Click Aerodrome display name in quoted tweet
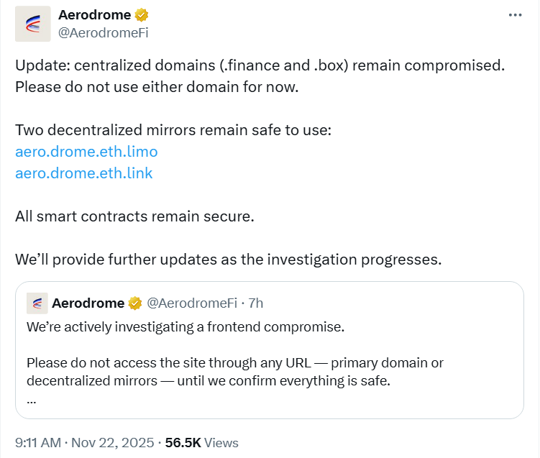 [88, 303]
